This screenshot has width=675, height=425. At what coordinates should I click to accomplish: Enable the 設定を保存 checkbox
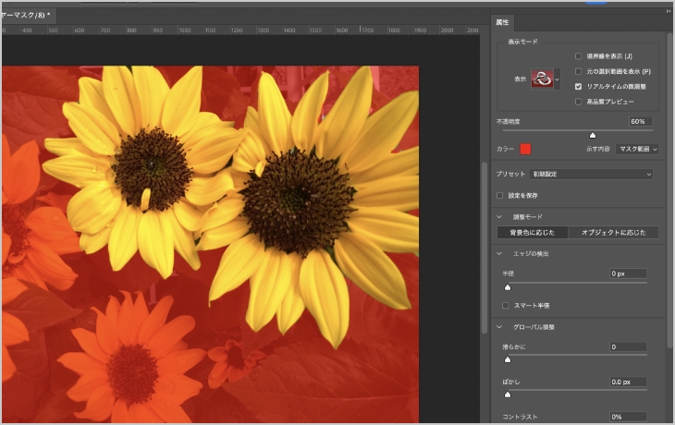click(500, 195)
